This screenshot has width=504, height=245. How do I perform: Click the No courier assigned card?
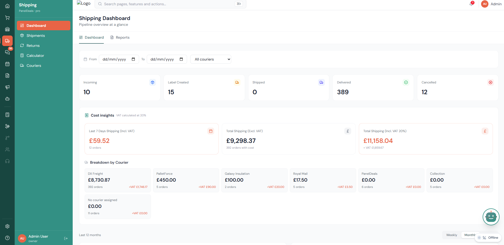click(118, 207)
